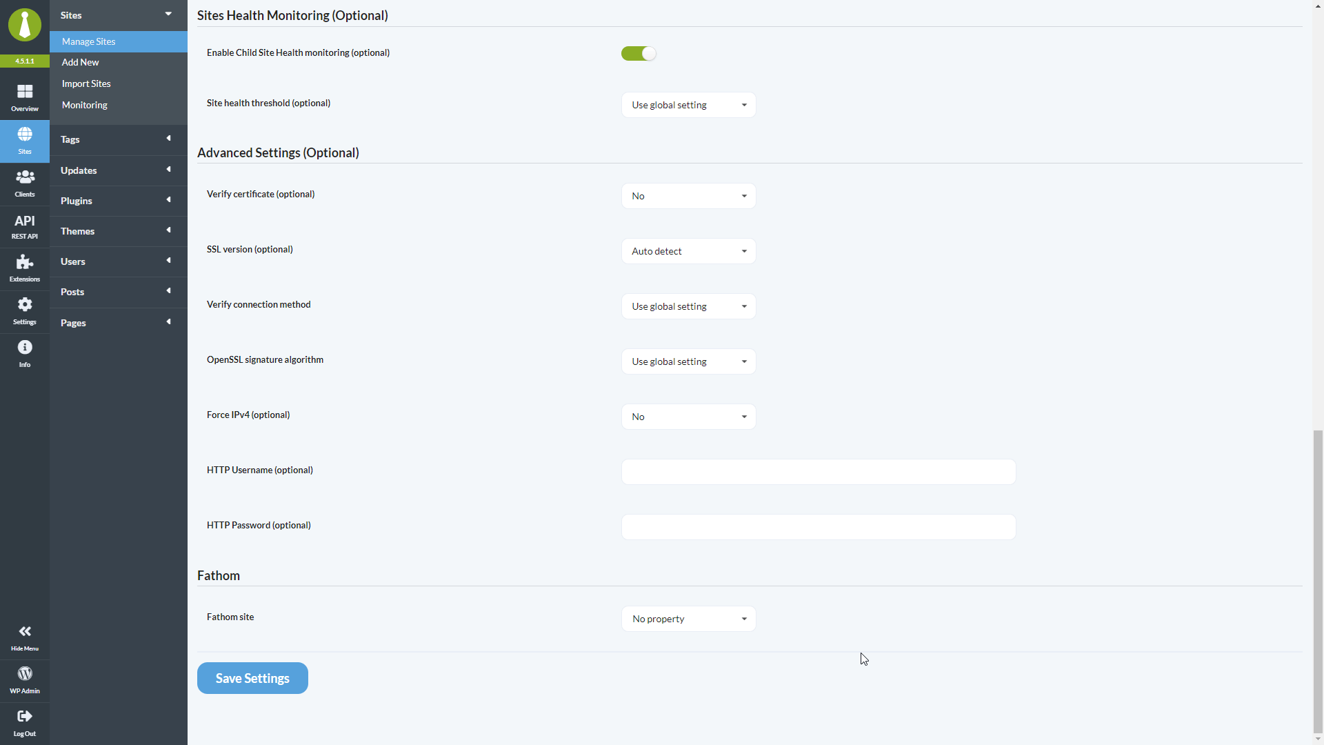
Task: Open the Settings gear icon
Action: [x=24, y=311]
